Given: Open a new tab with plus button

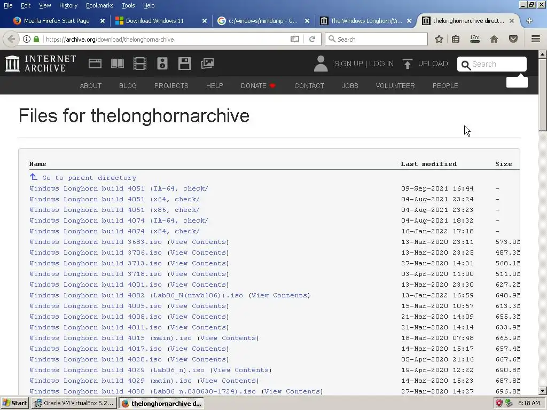Looking at the screenshot, I should [529, 21].
